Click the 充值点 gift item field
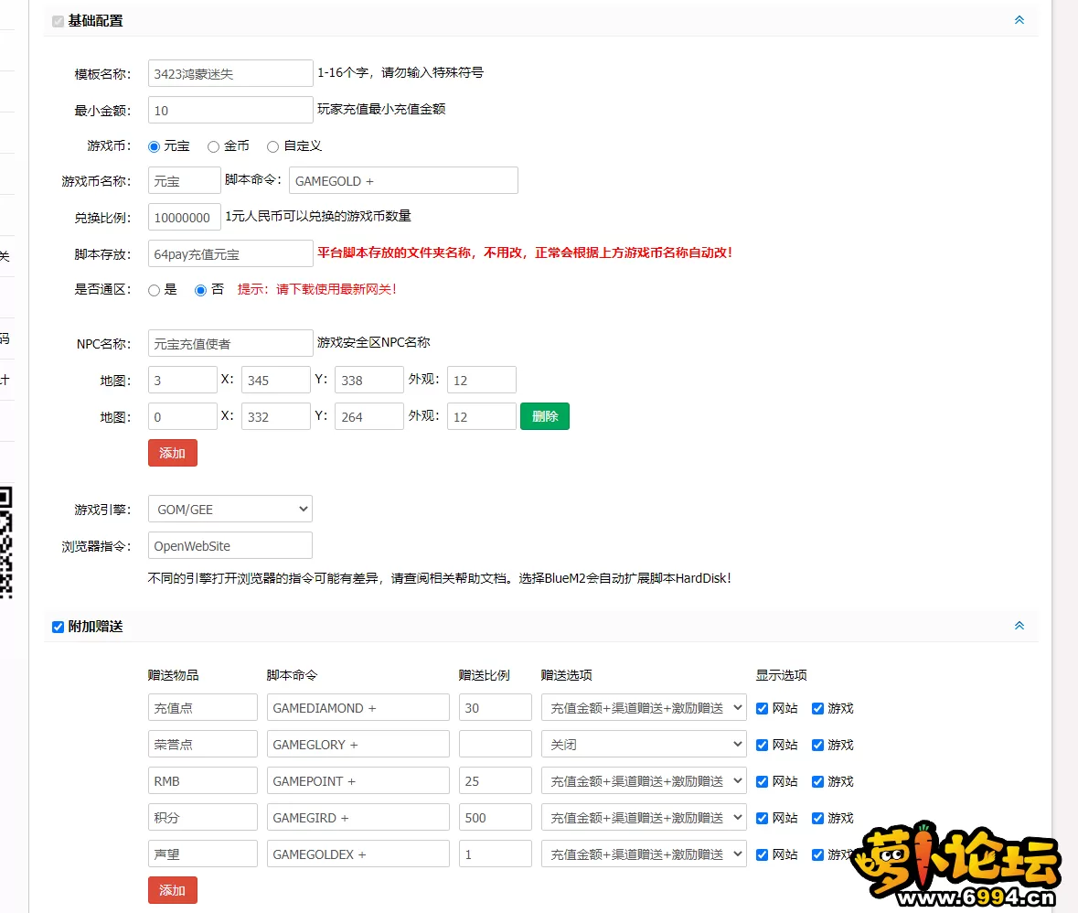Screen dimensions: 1078x913 pyautogui.click(x=203, y=707)
